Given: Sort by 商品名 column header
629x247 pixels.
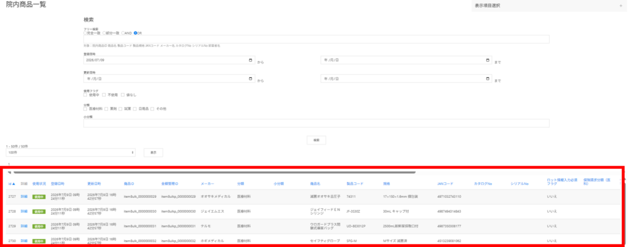Looking at the screenshot, I should (x=315, y=184).
